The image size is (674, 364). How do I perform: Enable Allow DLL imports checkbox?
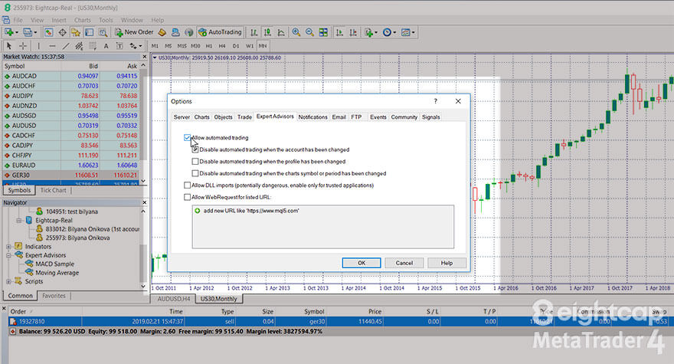[x=187, y=185]
